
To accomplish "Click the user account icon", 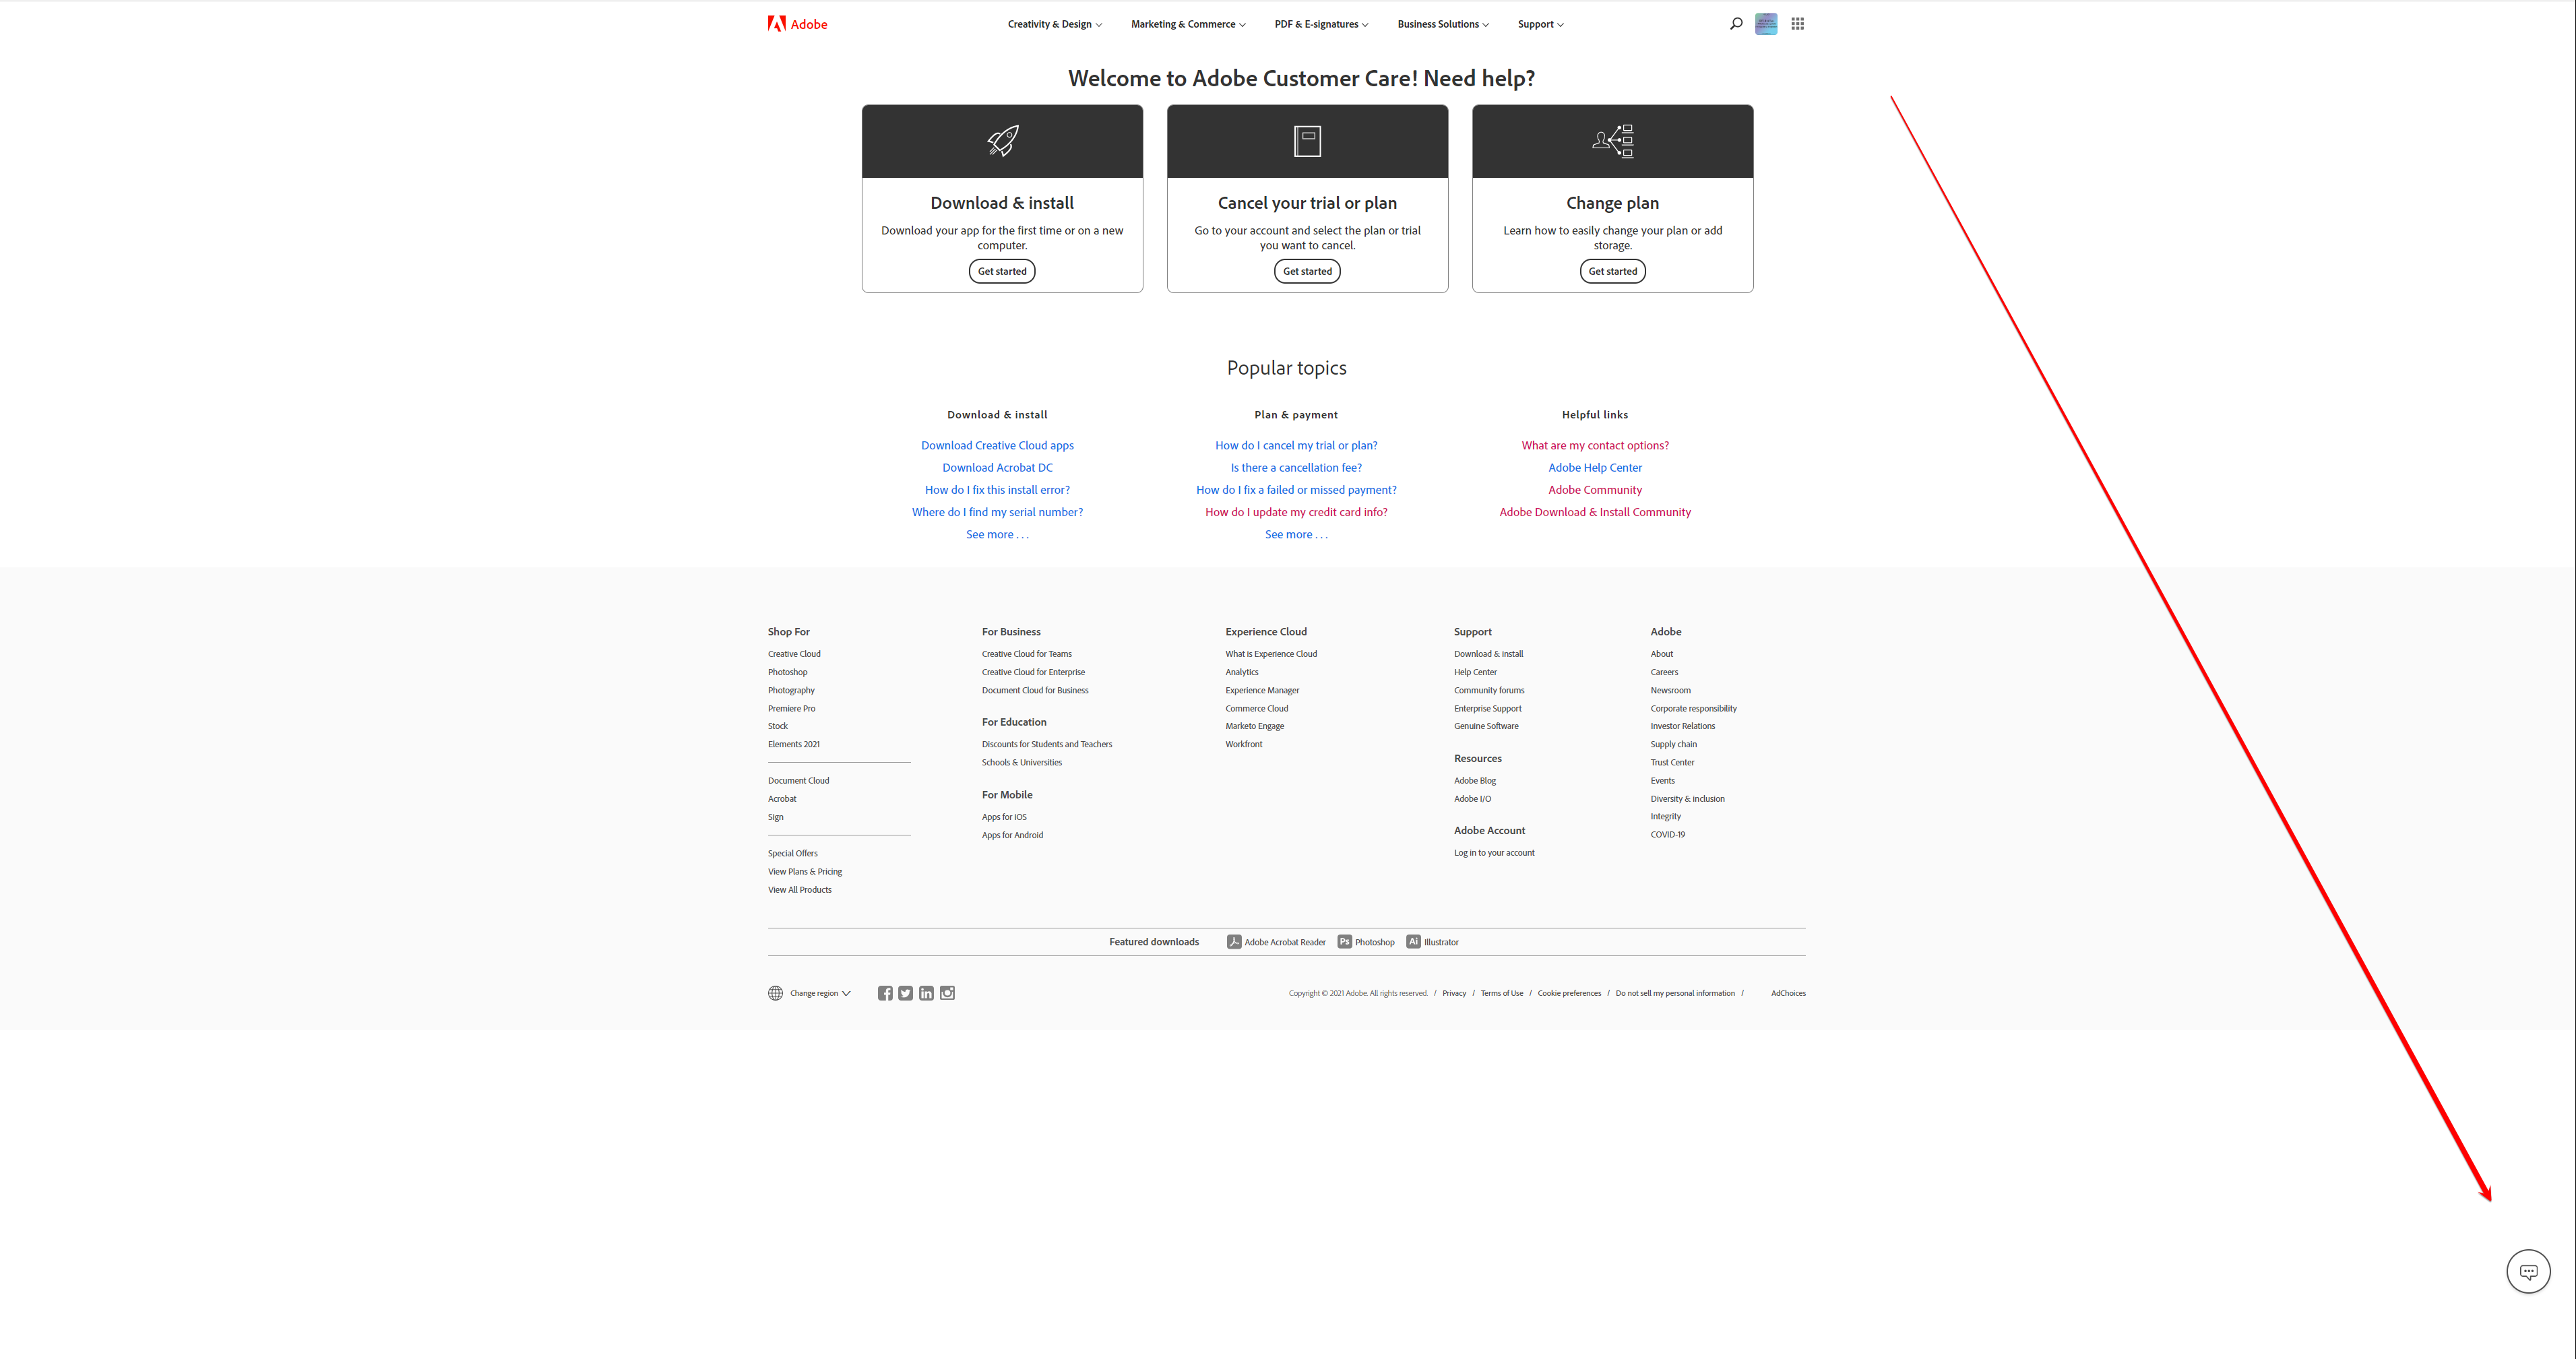I will pos(1767,24).
